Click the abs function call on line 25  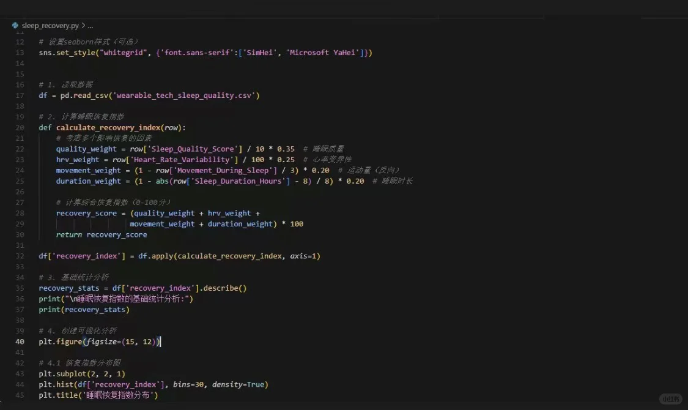click(x=162, y=181)
